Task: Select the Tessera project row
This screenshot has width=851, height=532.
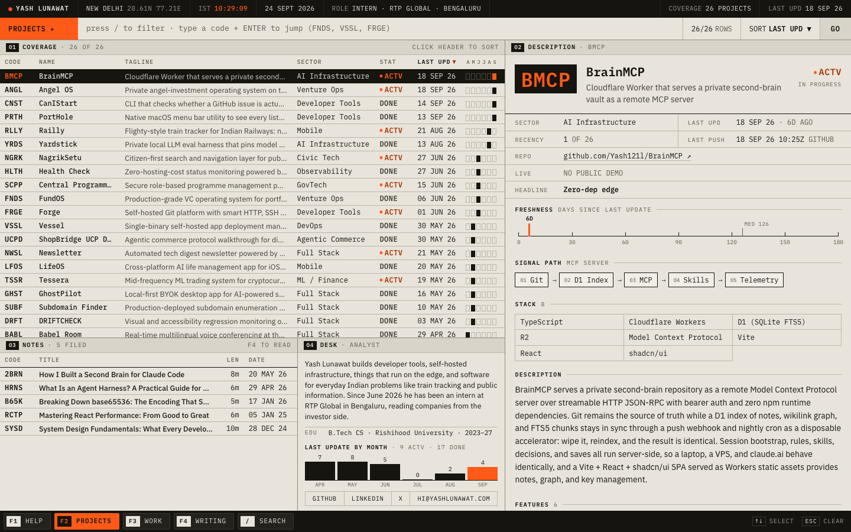Action: [x=252, y=280]
